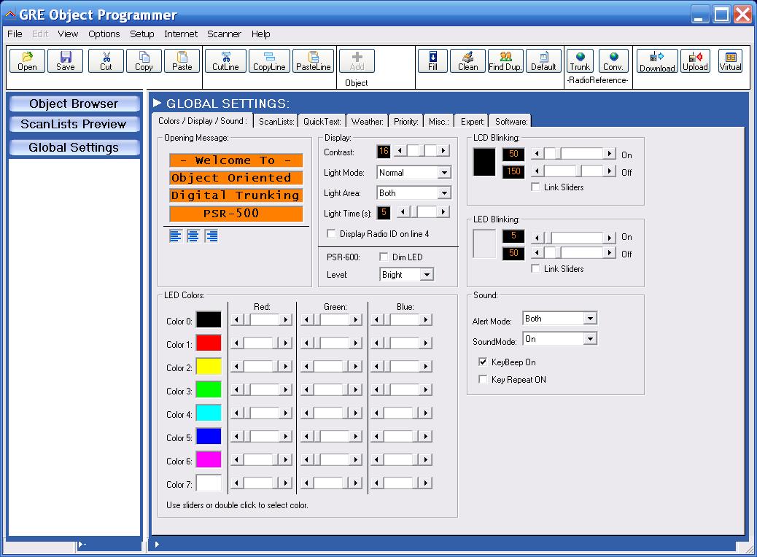Switch to the Expert tab

click(x=472, y=121)
